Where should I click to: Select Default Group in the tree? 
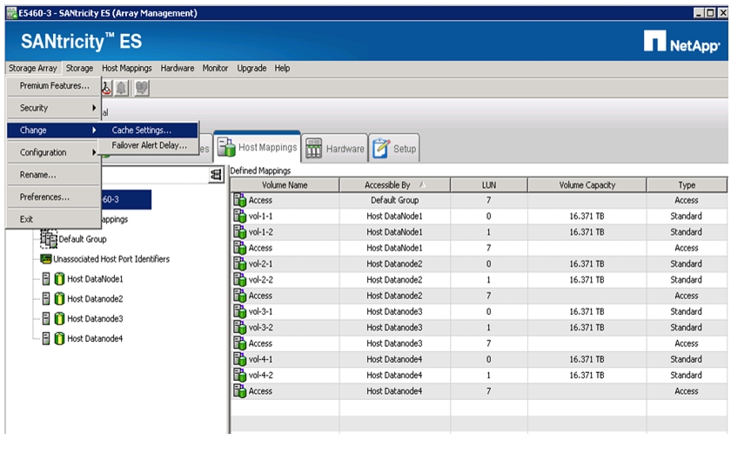(x=83, y=239)
